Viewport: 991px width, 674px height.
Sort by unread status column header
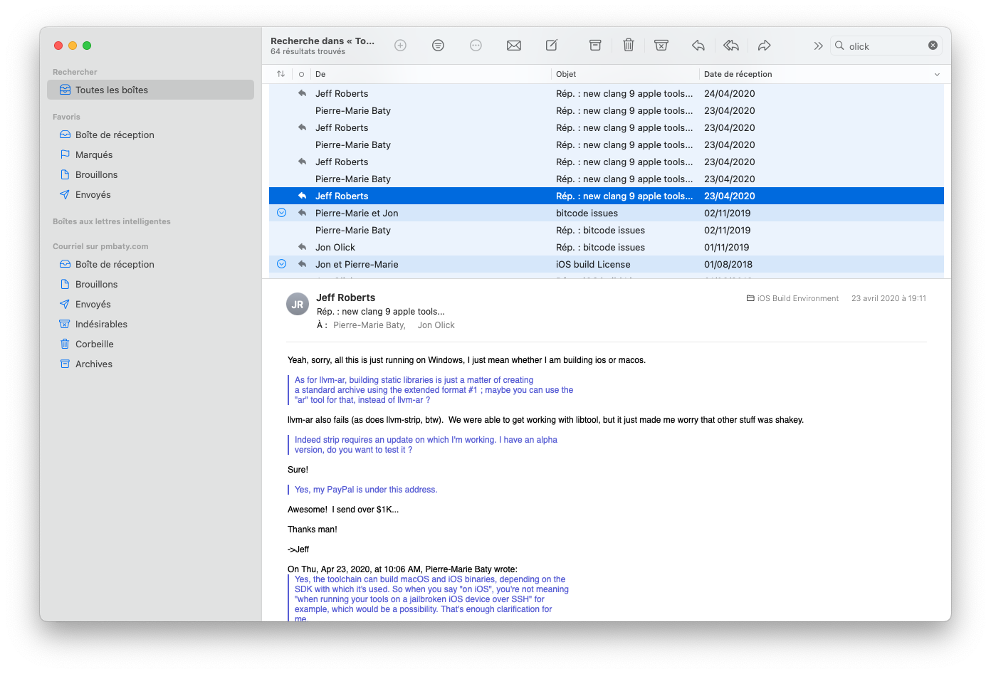301,74
